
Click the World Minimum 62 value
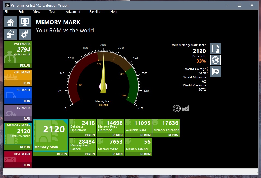click(x=204, y=81)
